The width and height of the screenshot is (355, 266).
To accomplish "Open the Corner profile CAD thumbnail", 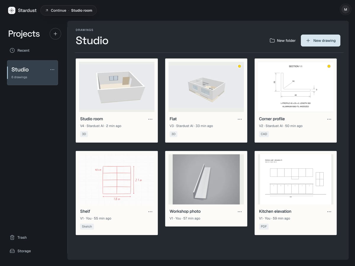I will (296, 87).
